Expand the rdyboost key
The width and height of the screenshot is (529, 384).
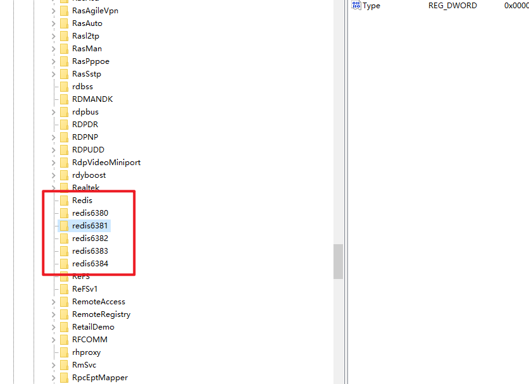pos(53,175)
